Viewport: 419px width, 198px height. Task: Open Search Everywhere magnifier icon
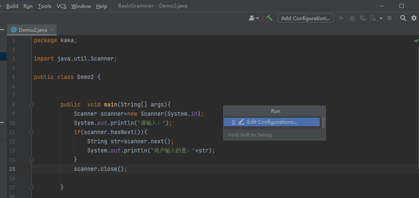403,18
